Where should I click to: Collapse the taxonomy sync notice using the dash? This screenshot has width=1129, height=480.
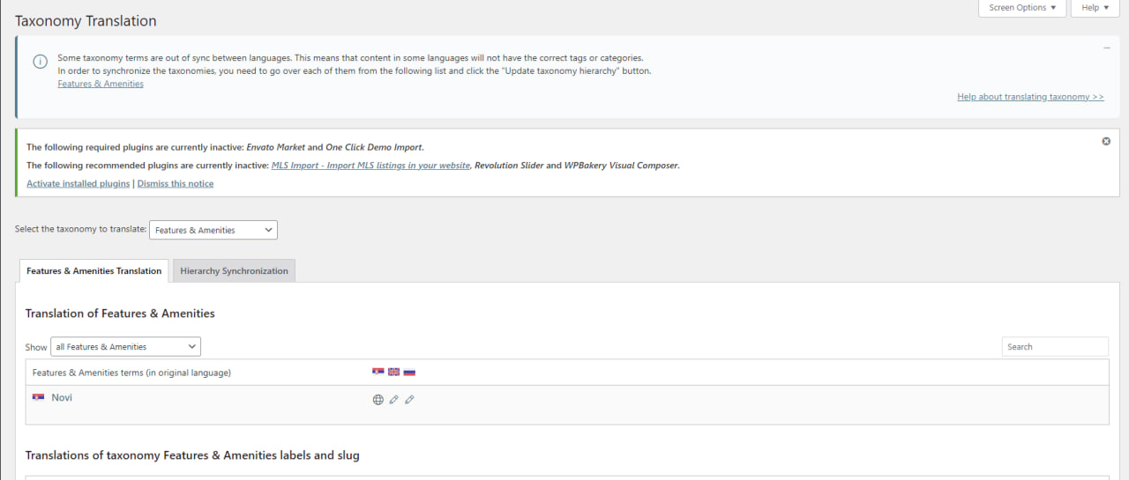1106,48
